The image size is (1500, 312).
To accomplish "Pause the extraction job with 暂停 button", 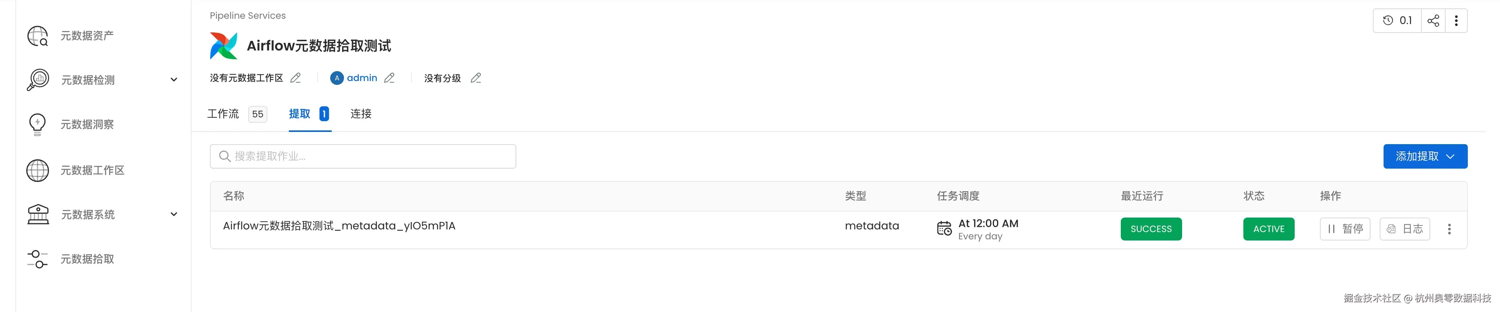I will [x=1345, y=228].
